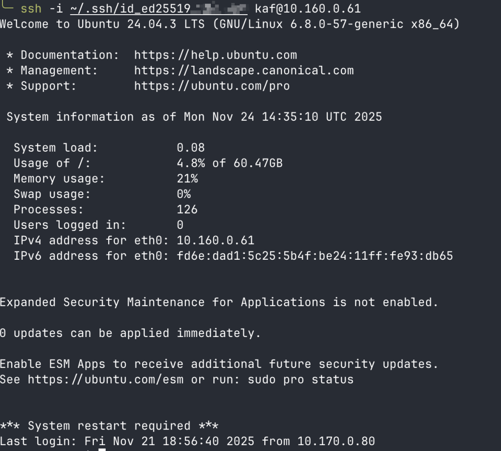This screenshot has height=451, width=501.
Task: Click the ssh command word
Action: point(31,9)
